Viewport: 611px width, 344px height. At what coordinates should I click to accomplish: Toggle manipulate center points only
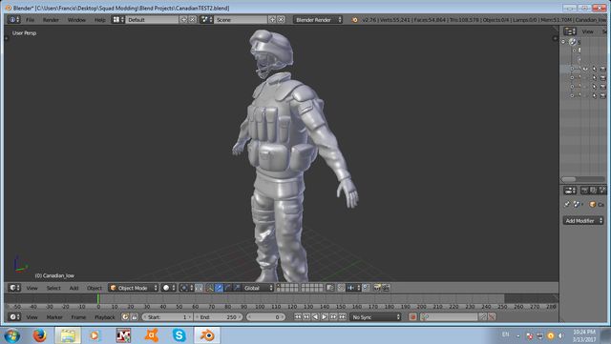point(199,288)
